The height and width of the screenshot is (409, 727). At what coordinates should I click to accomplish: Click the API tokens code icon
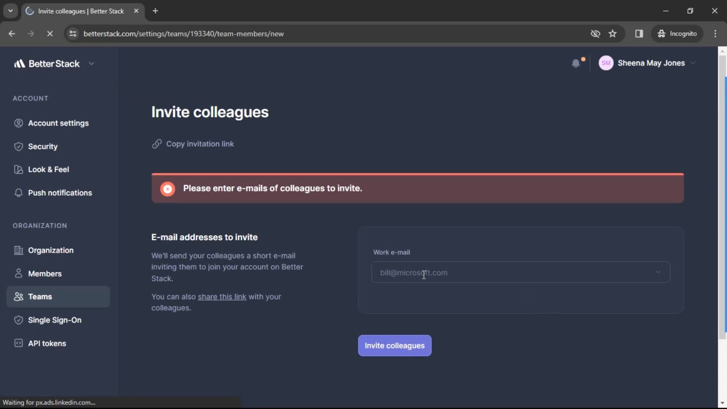tap(18, 343)
